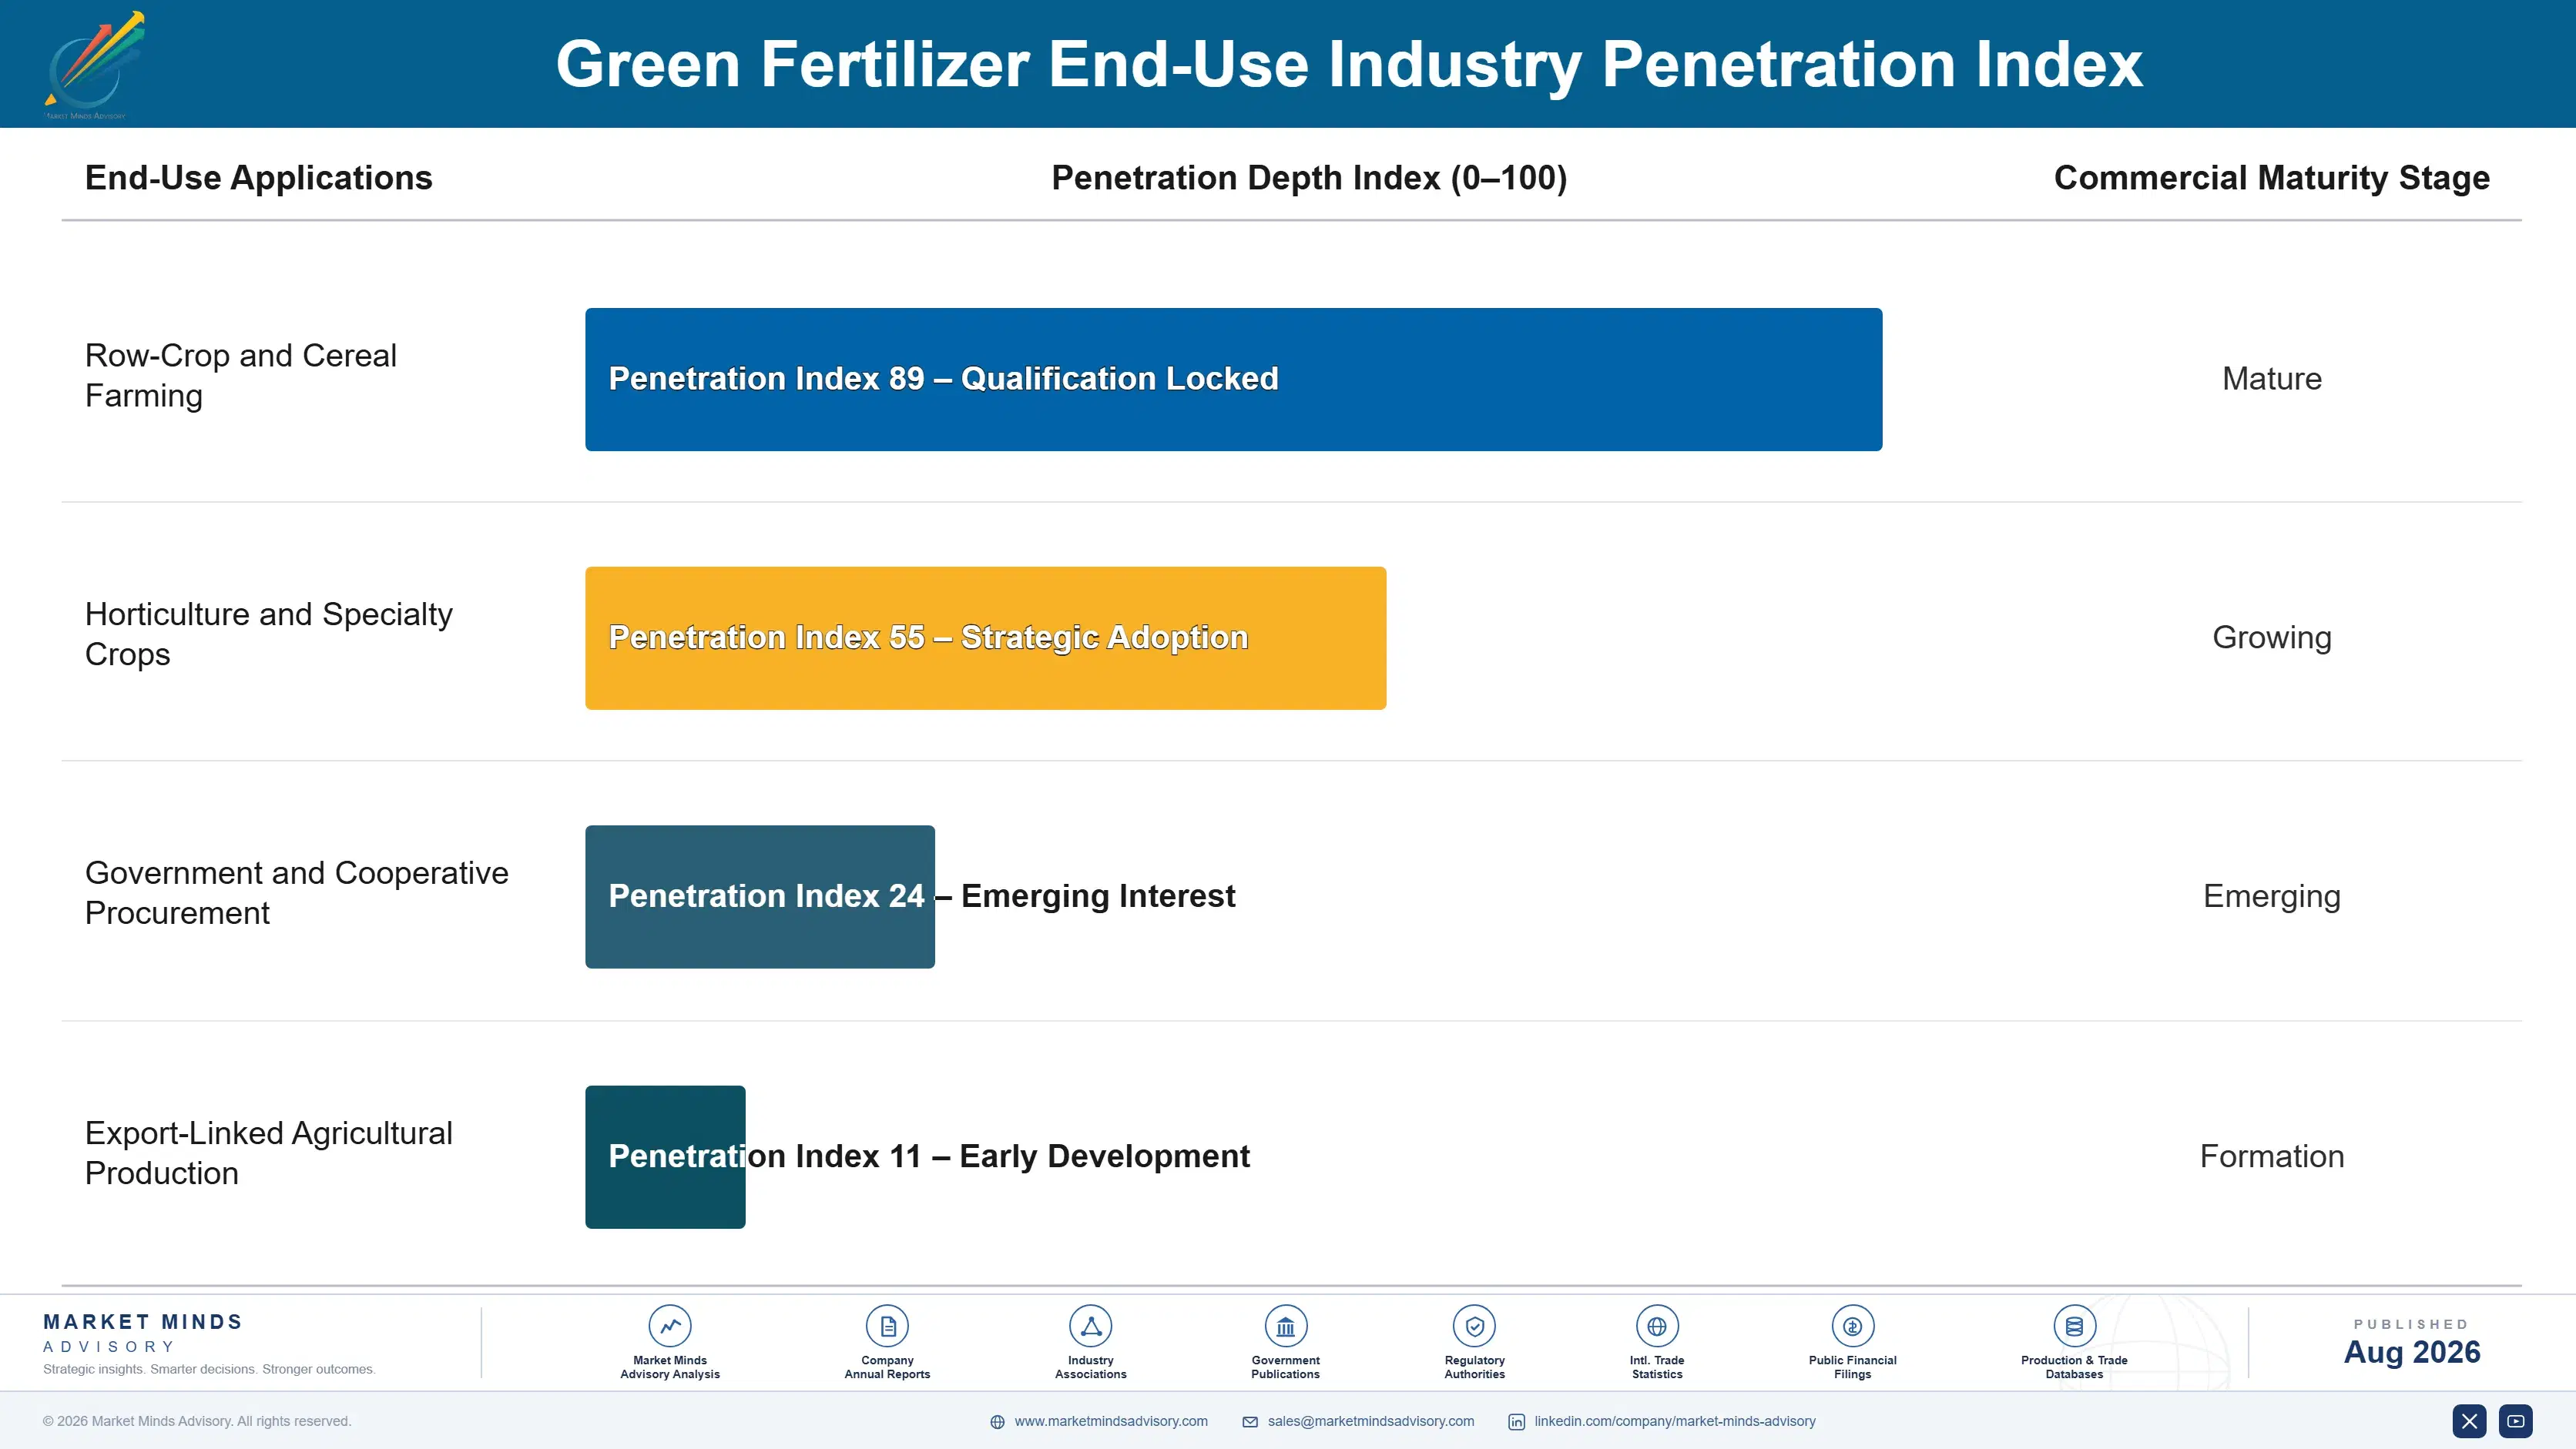Click 'Row-Crop and Cereal Farming' row label
2576x1449 pixels.
coord(241,376)
